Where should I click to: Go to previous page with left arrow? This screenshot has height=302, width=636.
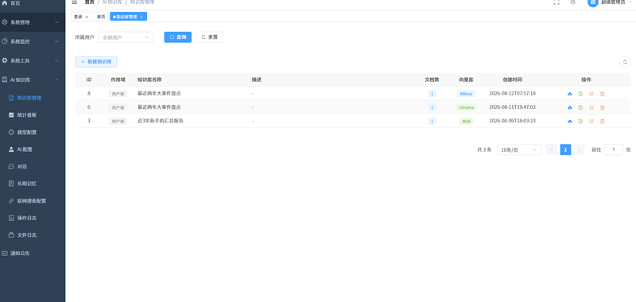coord(552,149)
